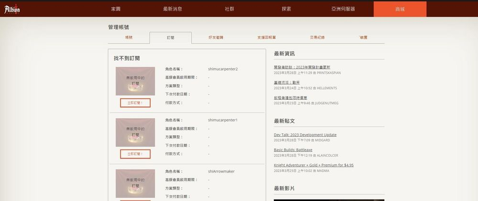Open the 探索 menu item
Viewport: 478px width, 201px height.
click(286, 9)
